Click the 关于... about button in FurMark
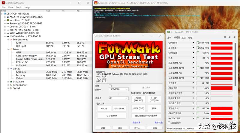The height and width of the screenshot is (133, 240). 137,128
